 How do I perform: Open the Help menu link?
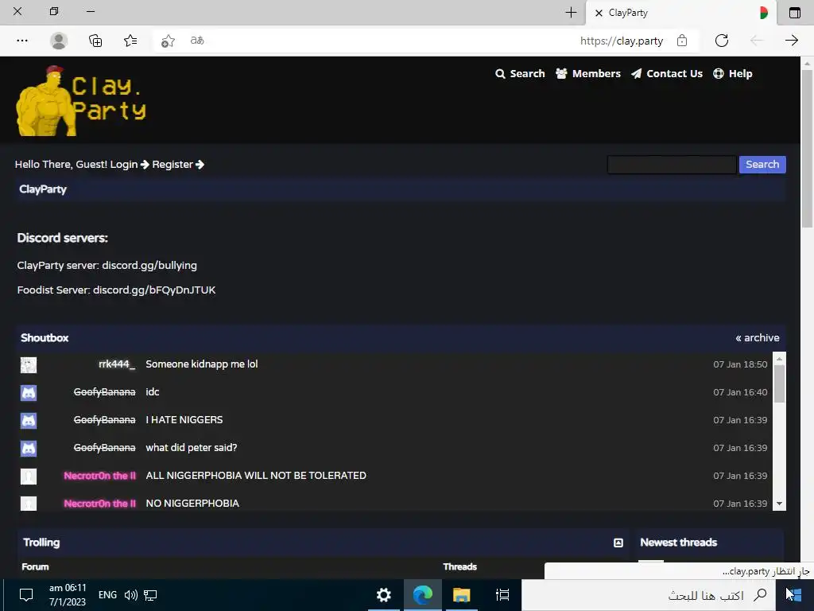coord(732,74)
